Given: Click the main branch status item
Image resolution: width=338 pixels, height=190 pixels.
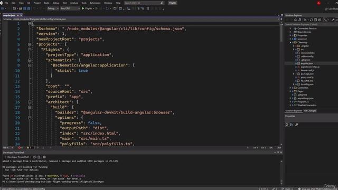Looking at the screenshot, I should (x=287, y=189).
